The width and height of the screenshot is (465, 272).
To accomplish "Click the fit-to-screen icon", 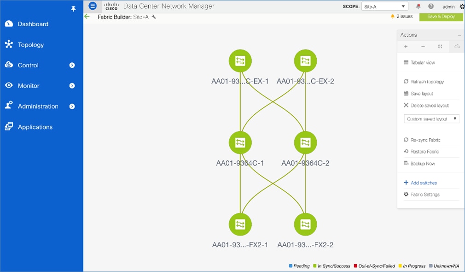I will [x=440, y=47].
